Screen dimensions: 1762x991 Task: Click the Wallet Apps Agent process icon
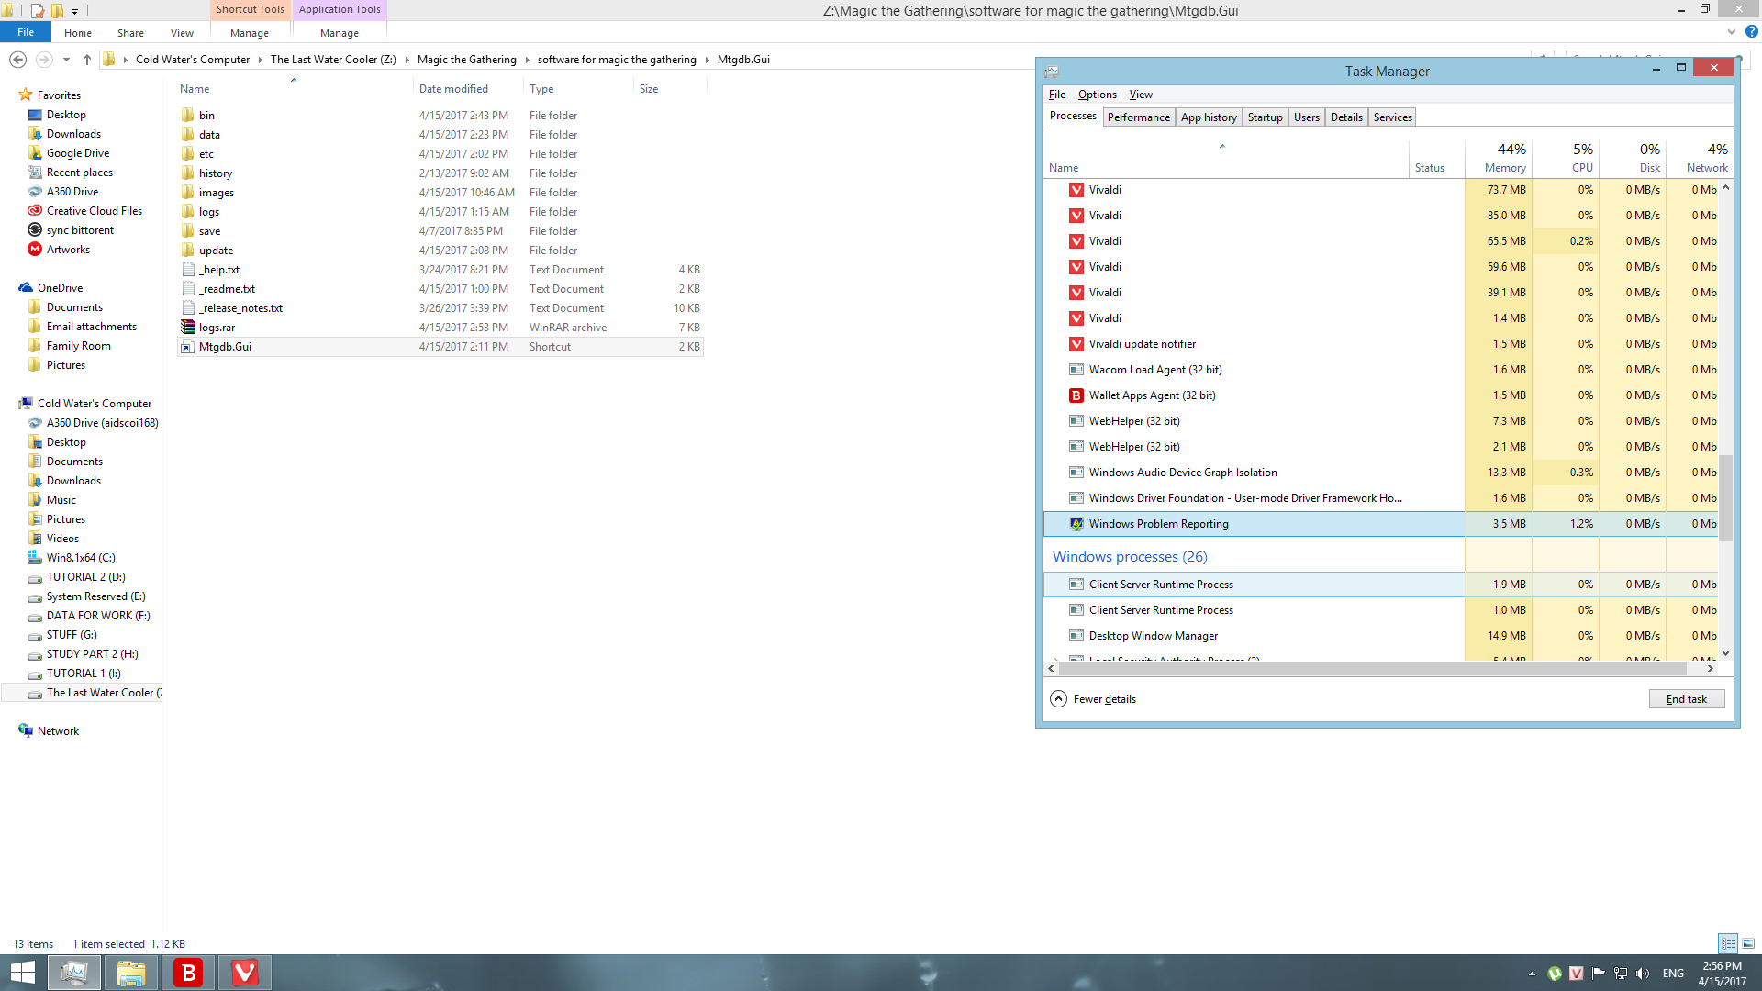pos(1076,395)
